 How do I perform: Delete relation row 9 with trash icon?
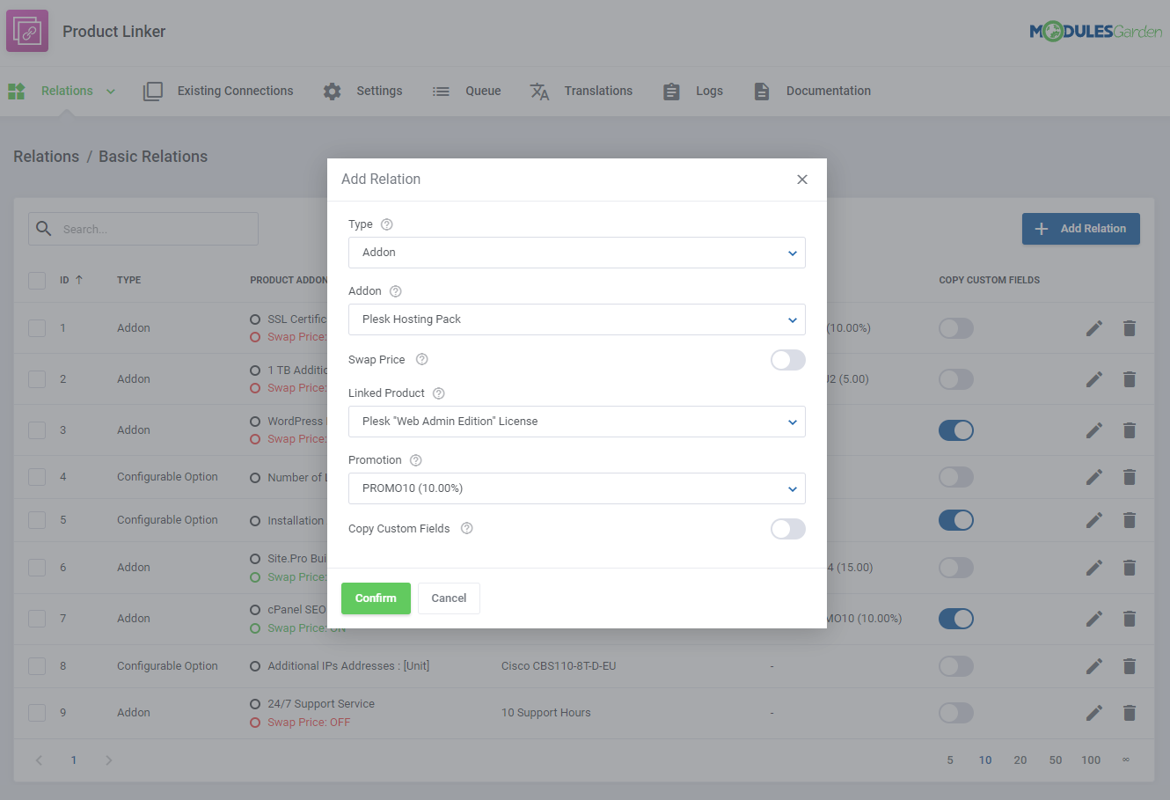[x=1130, y=713]
